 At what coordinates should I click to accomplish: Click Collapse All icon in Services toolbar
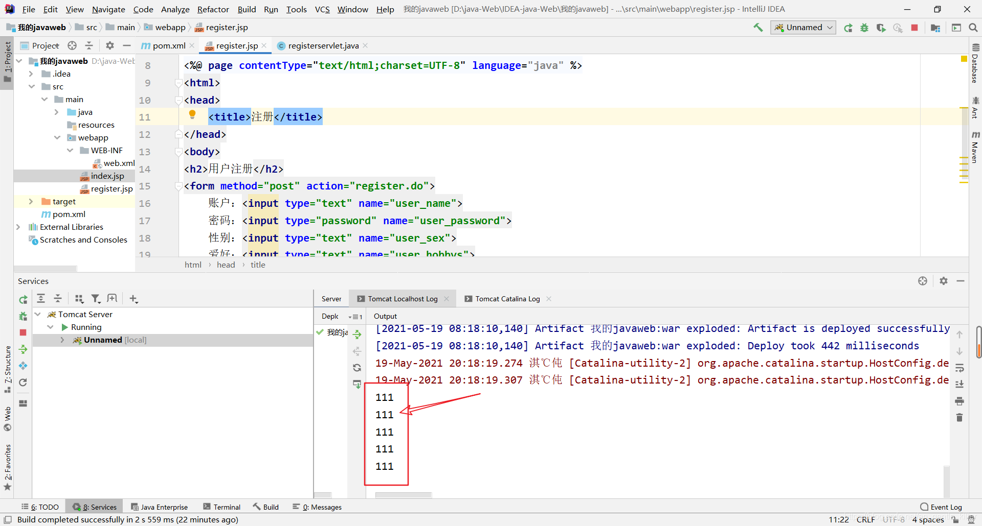click(x=58, y=299)
